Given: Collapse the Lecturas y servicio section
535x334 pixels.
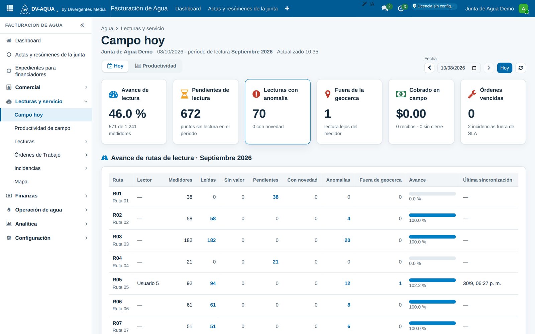Looking at the screenshot, I should tap(46, 101).
